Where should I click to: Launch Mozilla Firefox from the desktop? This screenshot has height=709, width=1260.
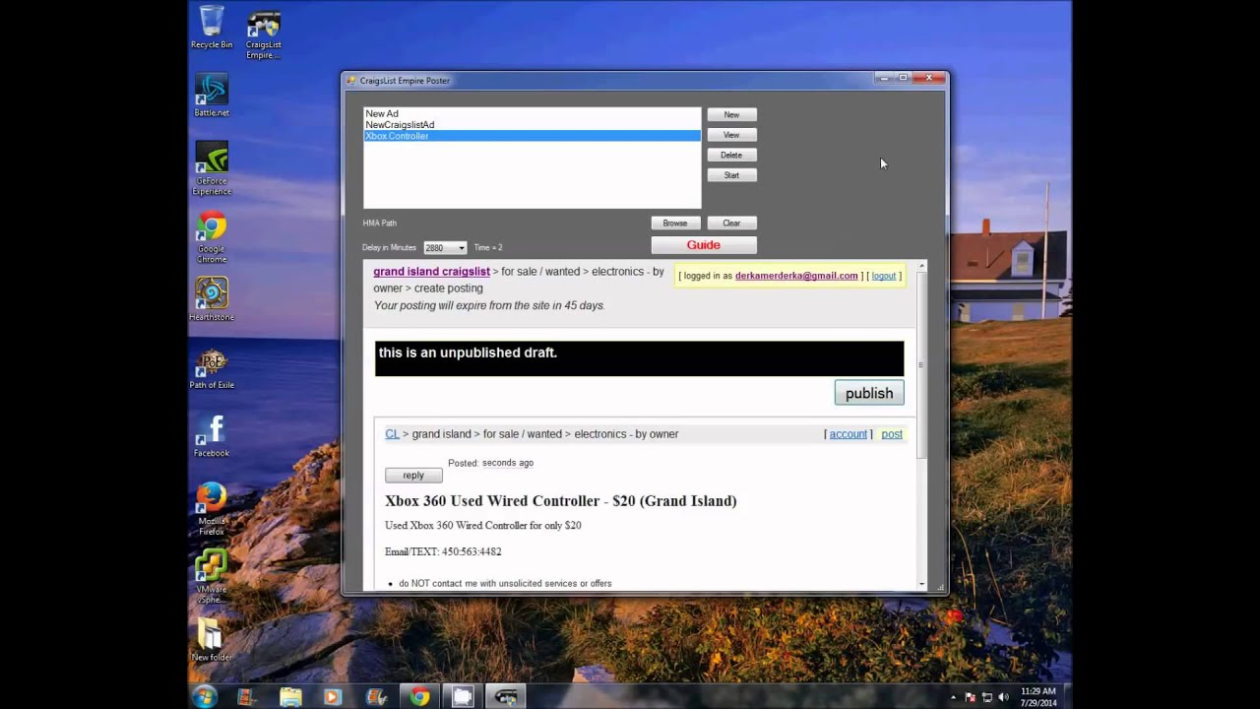[211, 508]
